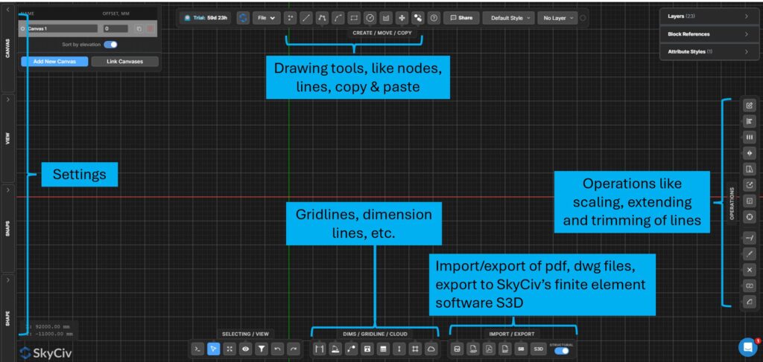
Task: Click the blue sync refresh icon
Action: tap(243, 18)
